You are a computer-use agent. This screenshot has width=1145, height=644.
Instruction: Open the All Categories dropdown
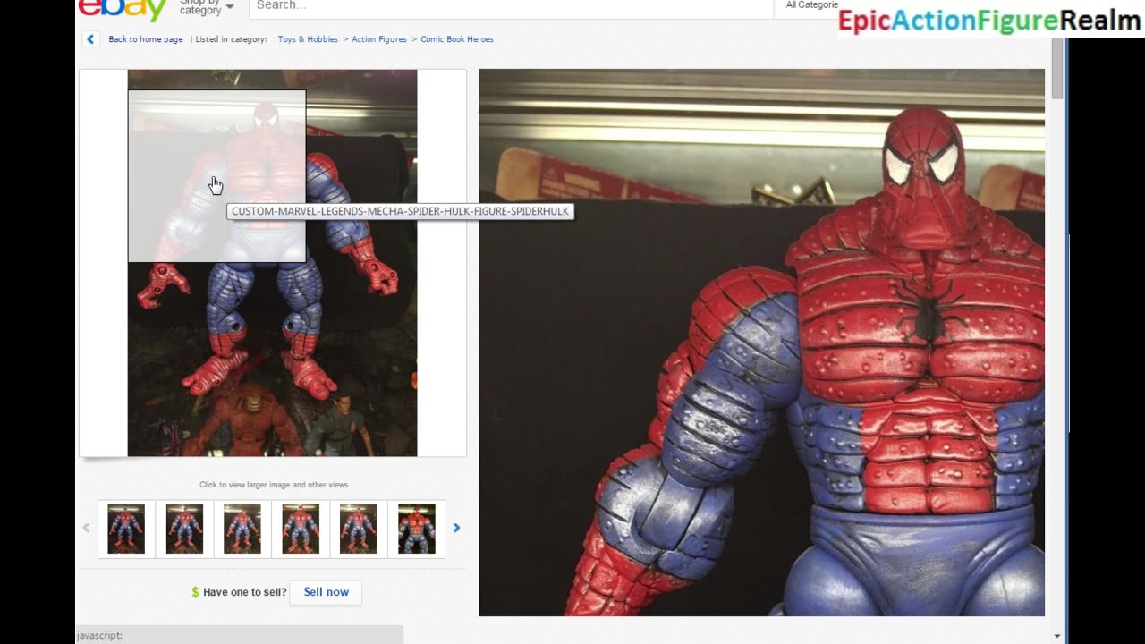click(810, 5)
